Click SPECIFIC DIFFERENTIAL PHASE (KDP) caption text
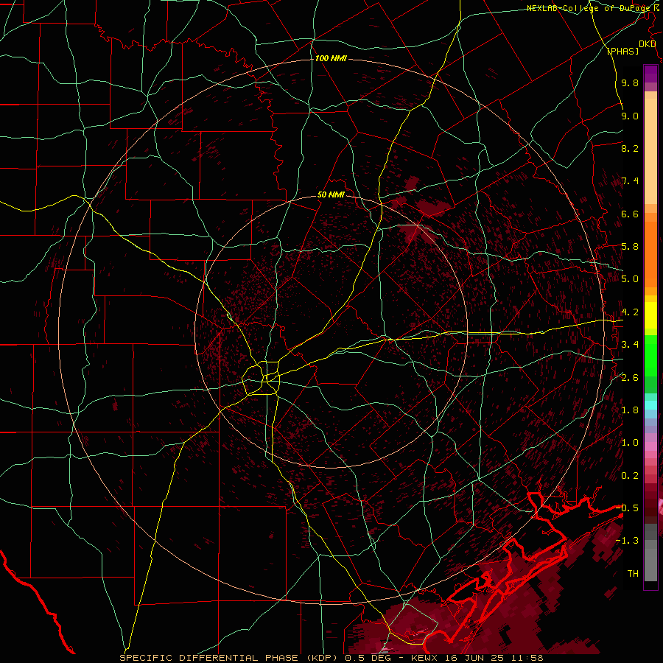 click(229, 658)
